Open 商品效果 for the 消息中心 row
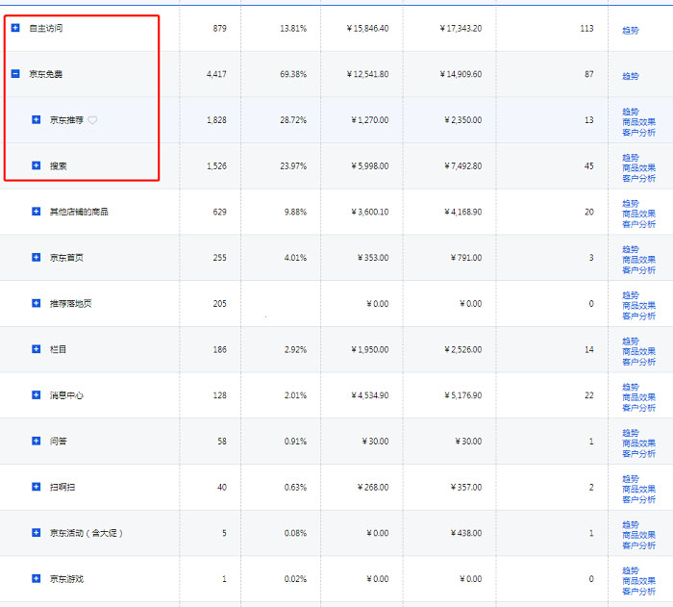Viewport: 673px width, 607px height. (638, 396)
